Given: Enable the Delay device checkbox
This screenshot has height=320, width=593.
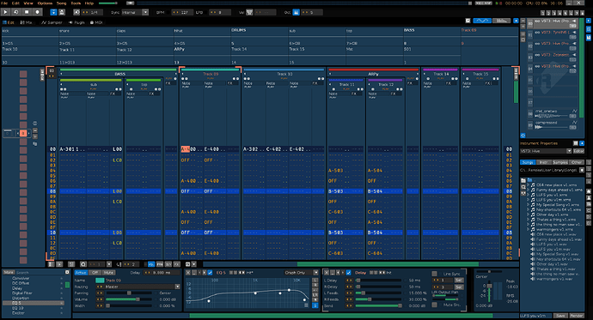Looking at the screenshot, I should pyautogui.click(x=349, y=273).
